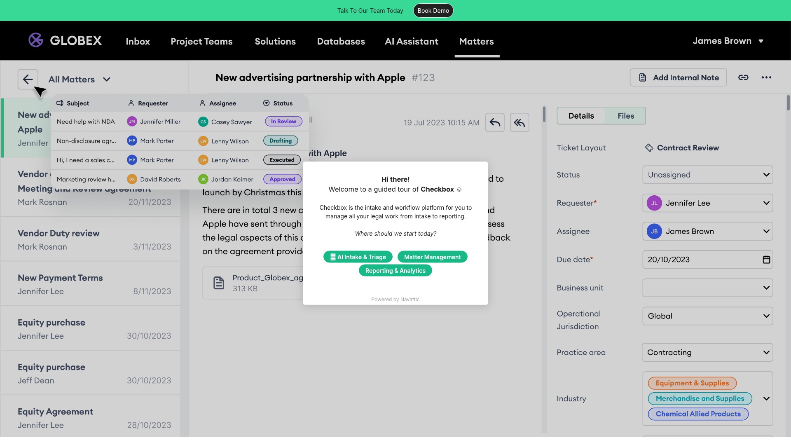Click the reply arrow icon
This screenshot has height=445, width=791.
click(x=495, y=122)
